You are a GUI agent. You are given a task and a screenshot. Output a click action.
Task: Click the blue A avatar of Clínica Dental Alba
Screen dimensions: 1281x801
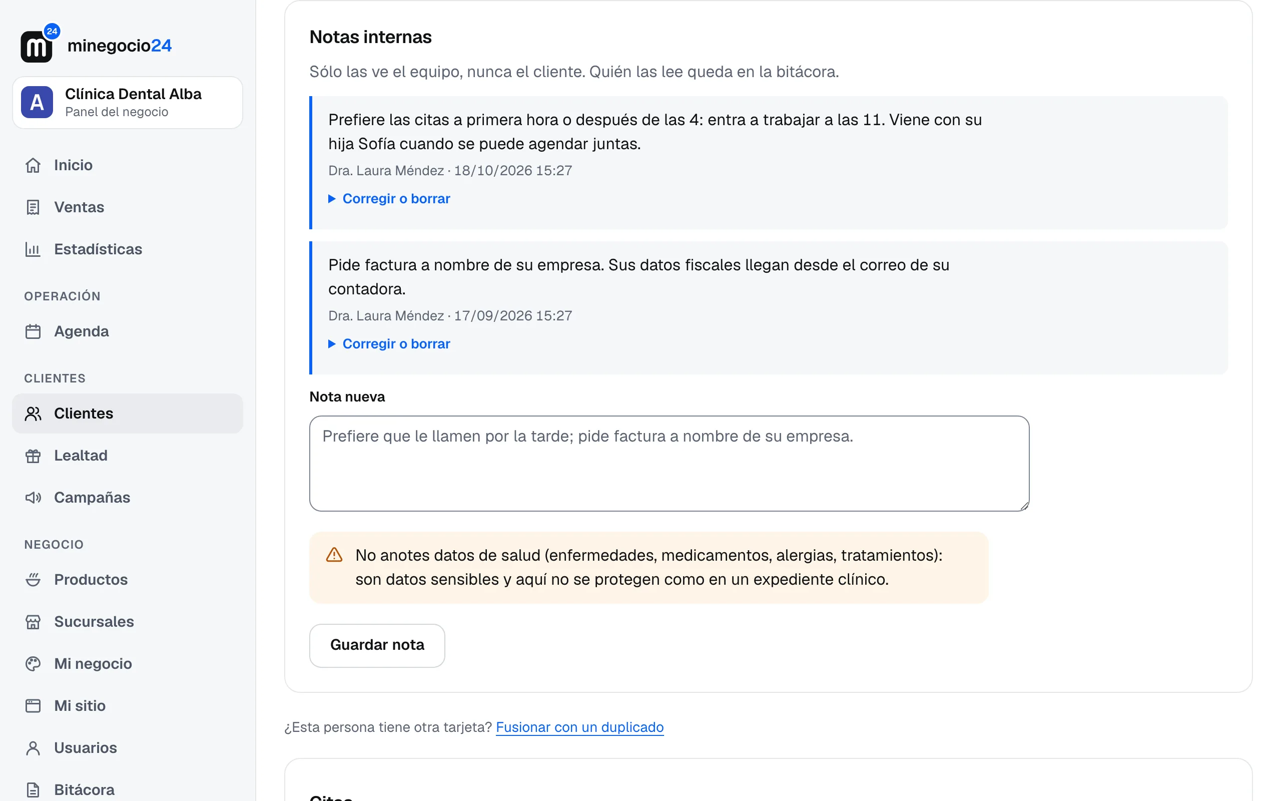[37, 102]
